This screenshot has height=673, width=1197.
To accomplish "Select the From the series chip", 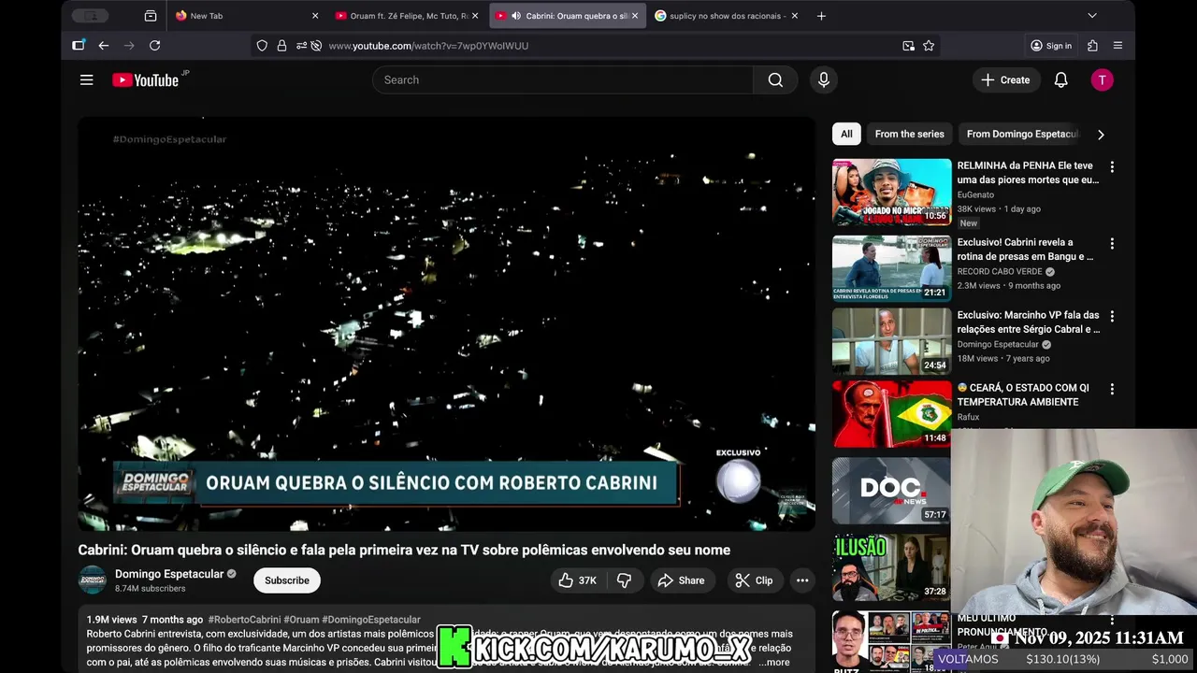I will [909, 135].
